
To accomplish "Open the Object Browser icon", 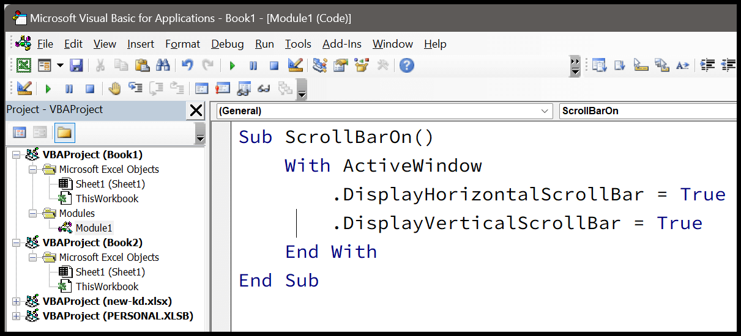I will (362, 65).
